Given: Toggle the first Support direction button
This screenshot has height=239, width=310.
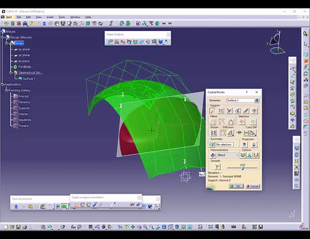Looking at the screenshot, I should tap(212, 110).
